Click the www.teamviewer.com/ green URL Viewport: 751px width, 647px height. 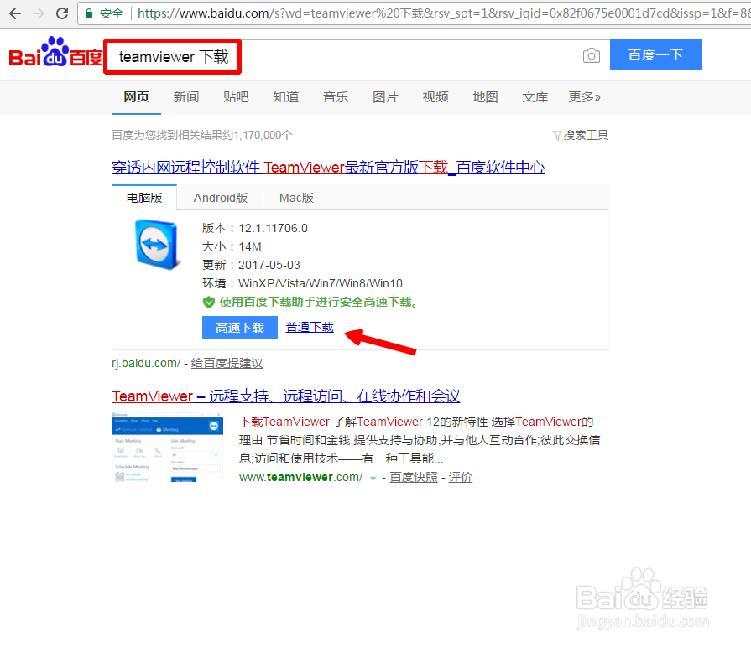[x=300, y=477]
